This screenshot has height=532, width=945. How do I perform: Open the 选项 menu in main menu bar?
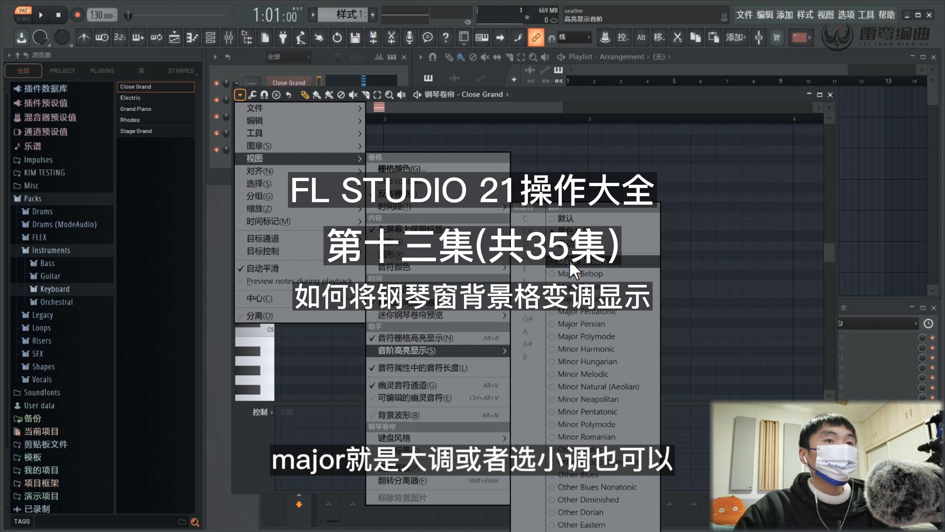tap(846, 15)
